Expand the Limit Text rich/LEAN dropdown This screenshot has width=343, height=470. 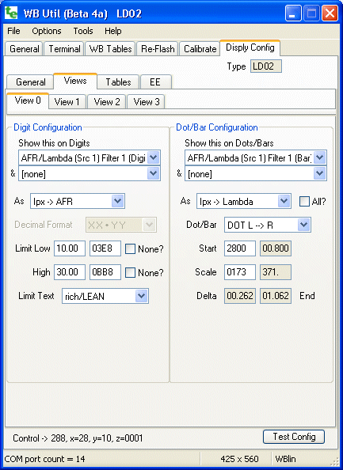pyautogui.click(x=105, y=296)
